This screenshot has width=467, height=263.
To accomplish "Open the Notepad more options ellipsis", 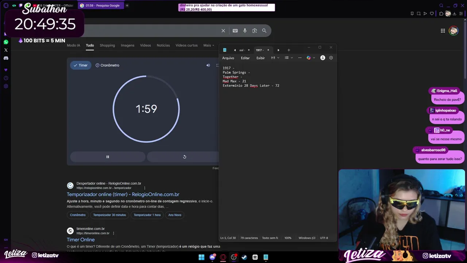I will pyautogui.click(x=300, y=58).
